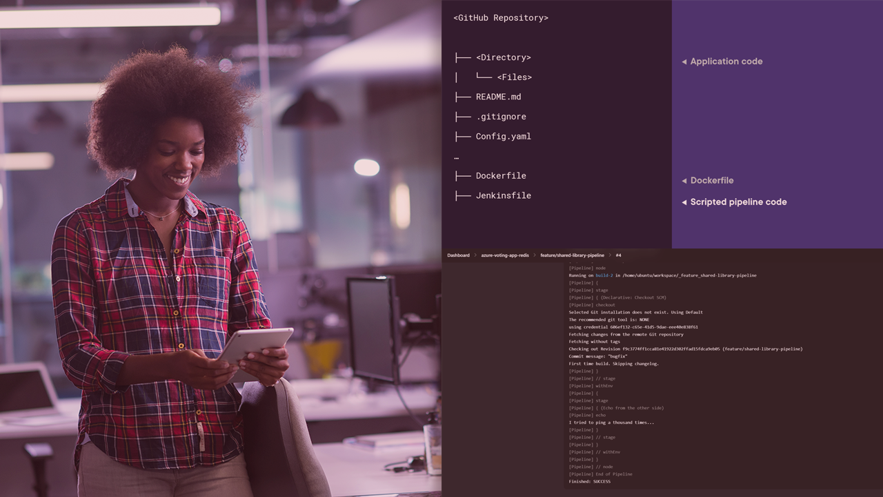Select the Dockerfile tree entry

coord(501,176)
